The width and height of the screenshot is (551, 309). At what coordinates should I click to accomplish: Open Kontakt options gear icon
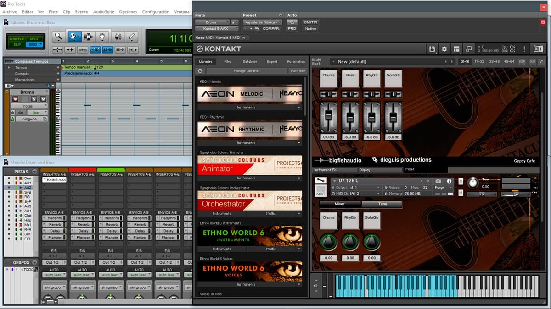coord(444,49)
